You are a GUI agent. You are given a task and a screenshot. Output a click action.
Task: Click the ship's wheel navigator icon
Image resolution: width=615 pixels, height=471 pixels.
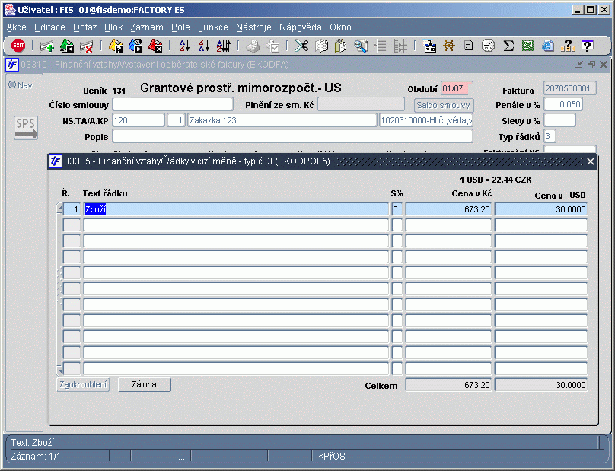pyautogui.click(x=449, y=46)
